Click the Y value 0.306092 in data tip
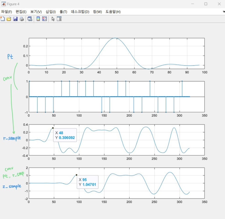 pos(67,138)
